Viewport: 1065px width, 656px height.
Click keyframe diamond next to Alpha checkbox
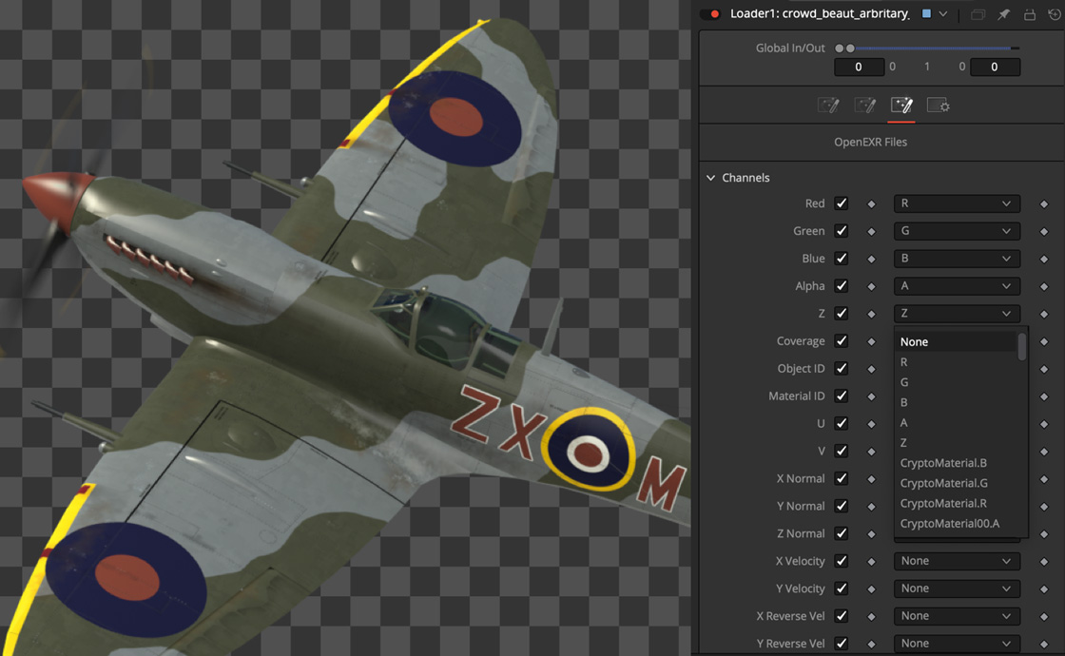pos(871,286)
